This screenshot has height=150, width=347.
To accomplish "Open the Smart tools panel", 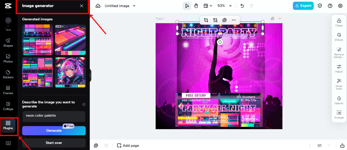I will pyautogui.click(x=339, y=84).
